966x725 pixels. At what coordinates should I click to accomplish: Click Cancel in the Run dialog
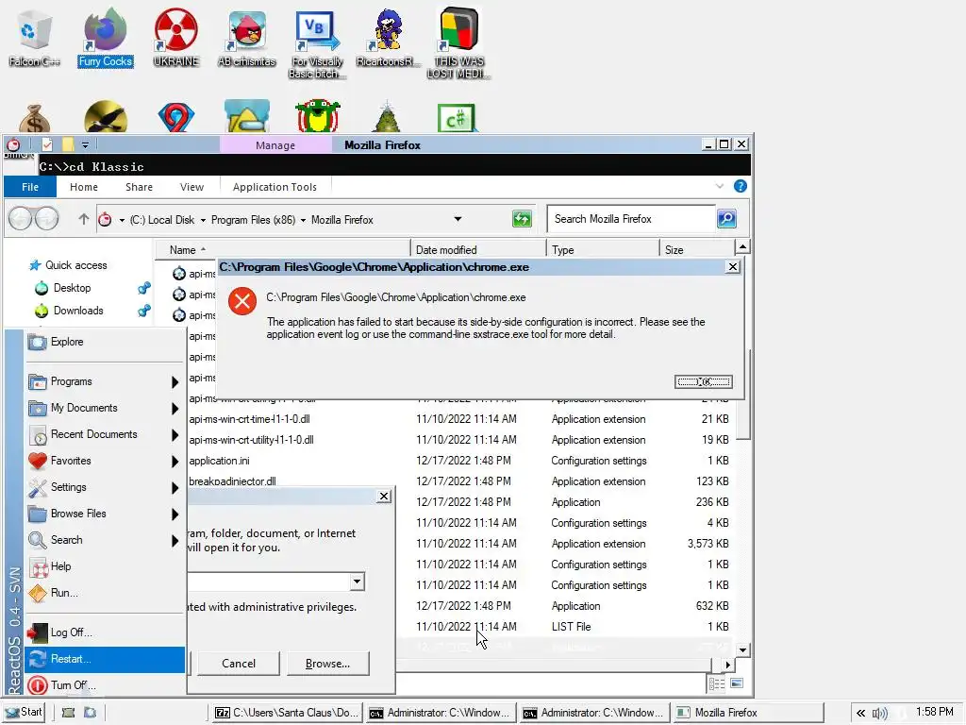pos(239,664)
